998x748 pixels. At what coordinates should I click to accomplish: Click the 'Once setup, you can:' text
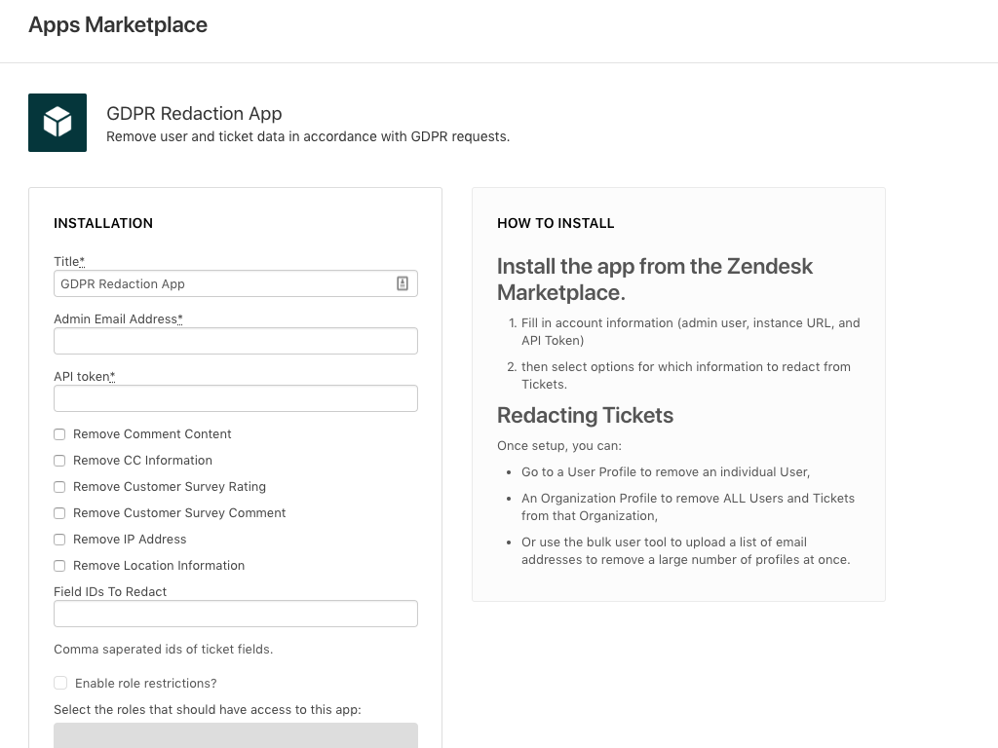558,446
